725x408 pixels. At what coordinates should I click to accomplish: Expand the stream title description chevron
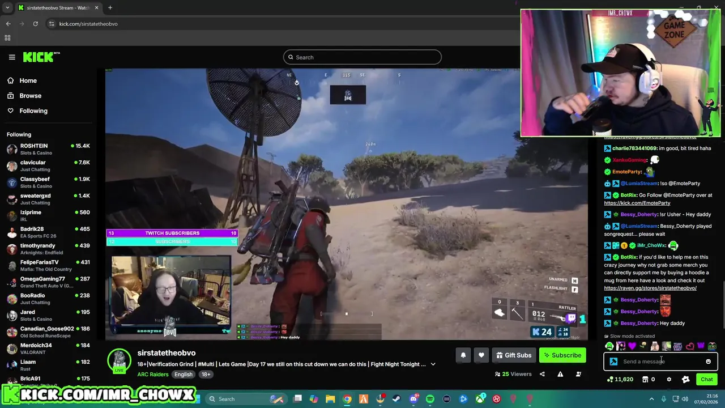[x=433, y=364]
